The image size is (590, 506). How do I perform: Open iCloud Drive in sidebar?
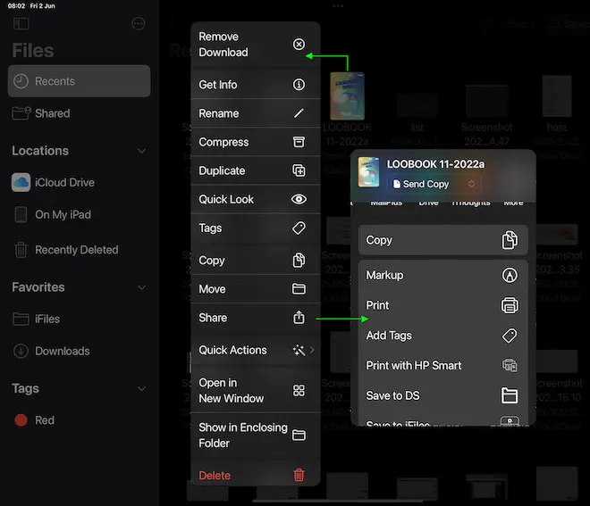pyautogui.click(x=64, y=182)
